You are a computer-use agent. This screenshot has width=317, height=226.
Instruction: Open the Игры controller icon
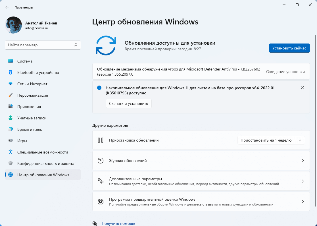point(10,141)
